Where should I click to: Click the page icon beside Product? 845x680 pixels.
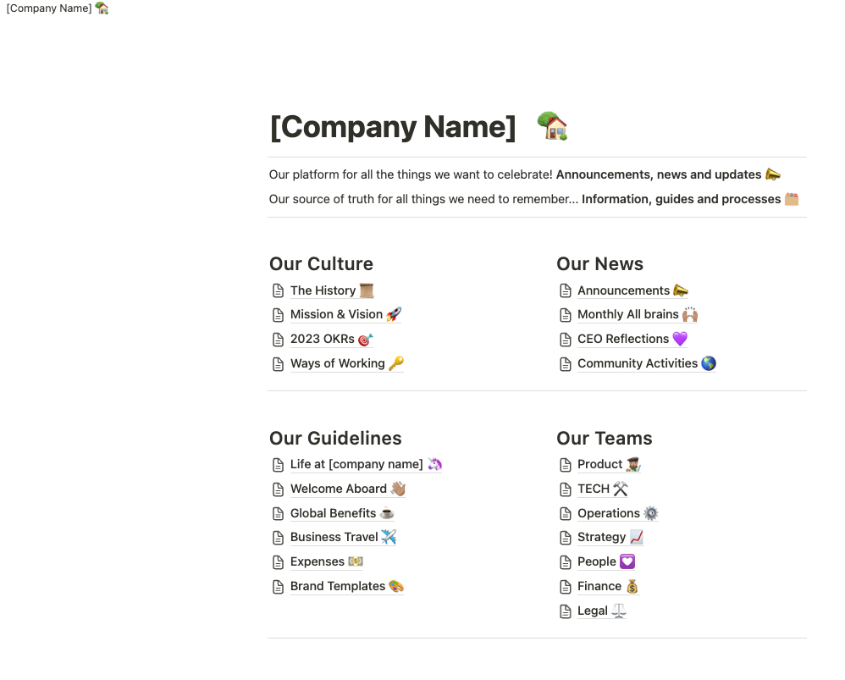point(566,464)
